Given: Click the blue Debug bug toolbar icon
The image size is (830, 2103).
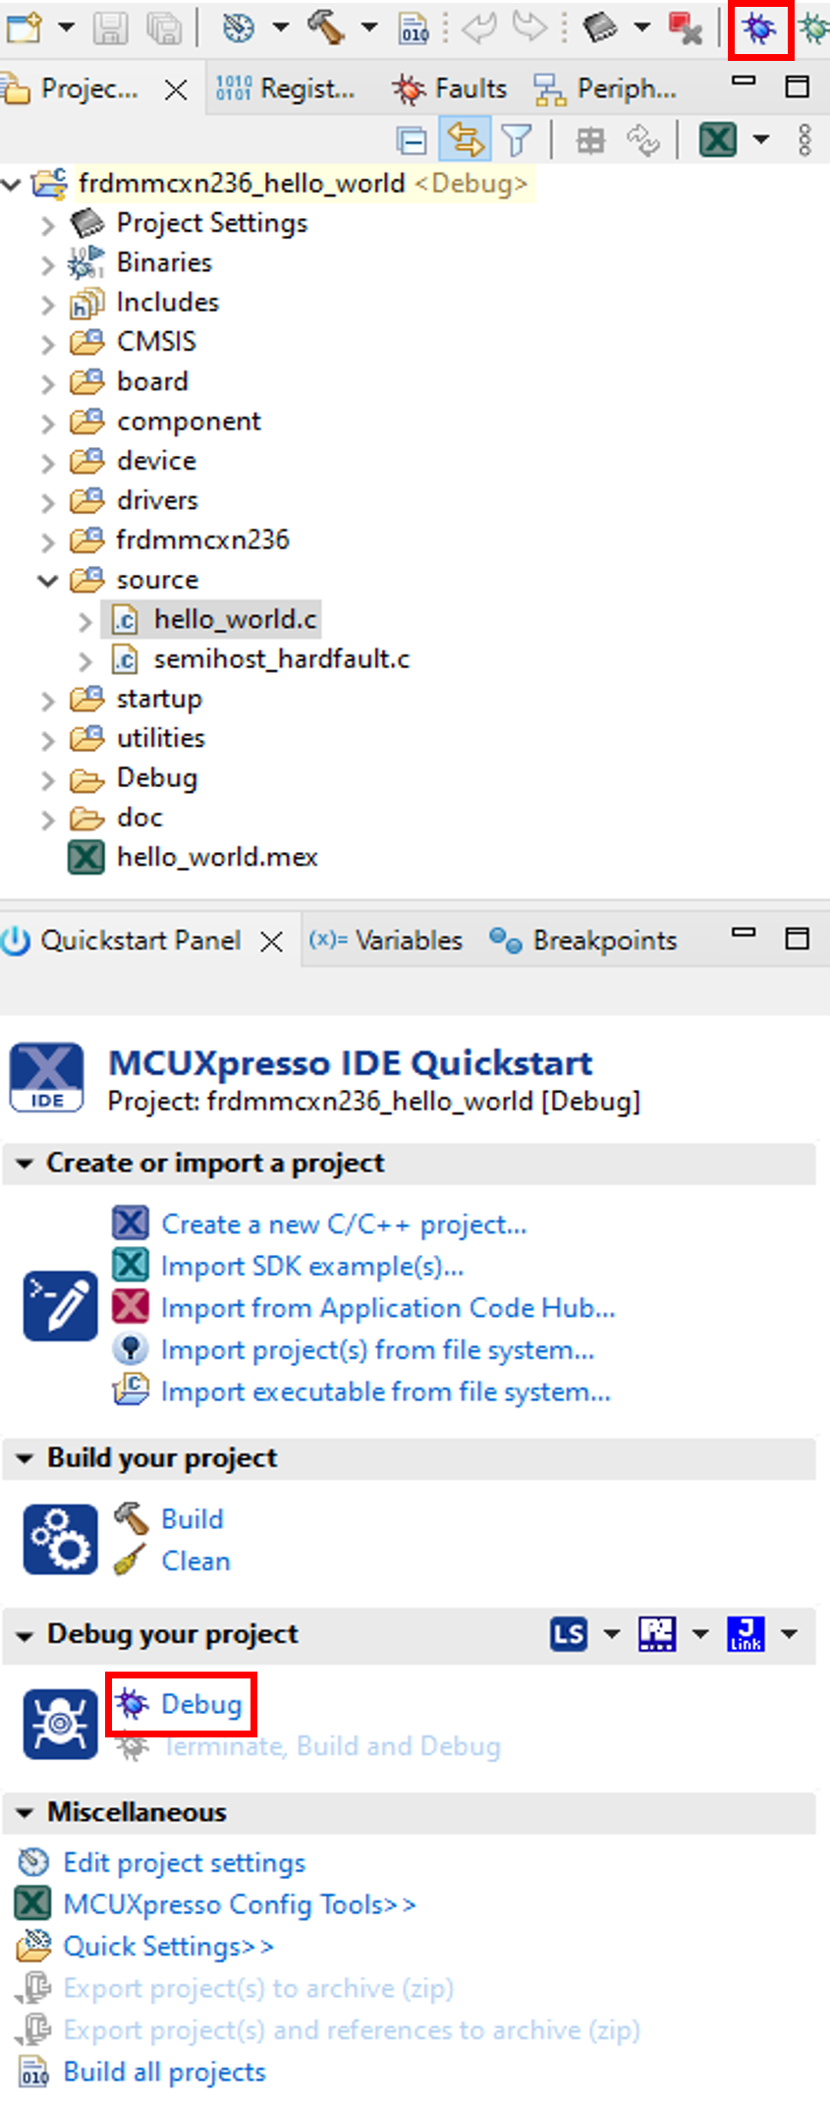Looking at the screenshot, I should point(759,28).
